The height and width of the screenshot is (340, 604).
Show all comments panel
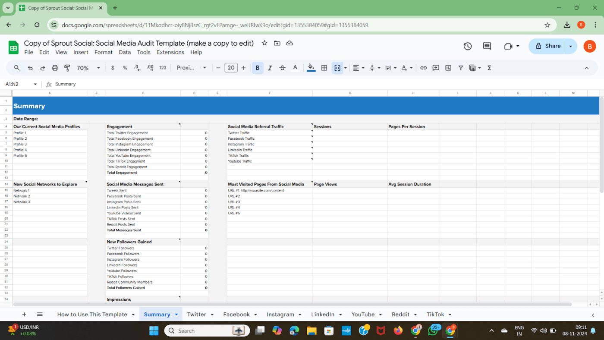[x=487, y=46]
